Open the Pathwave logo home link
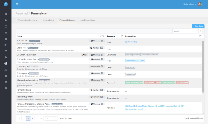 (x=6, y=4)
